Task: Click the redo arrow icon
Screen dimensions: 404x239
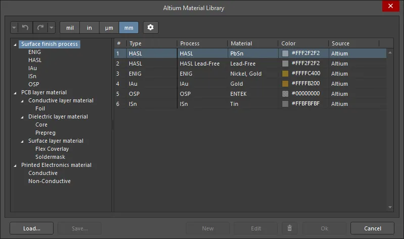Action: click(x=40, y=28)
